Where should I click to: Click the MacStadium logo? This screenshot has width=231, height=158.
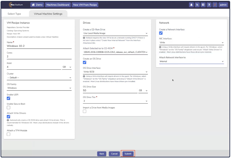[x=17, y=5]
